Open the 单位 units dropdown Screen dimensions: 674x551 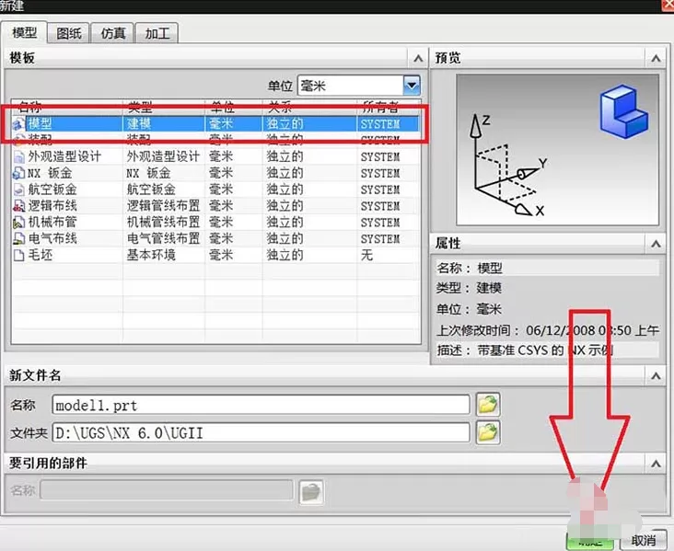point(412,86)
